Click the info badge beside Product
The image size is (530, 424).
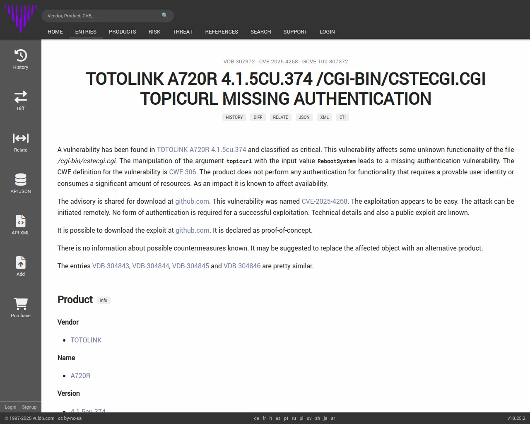point(104,300)
